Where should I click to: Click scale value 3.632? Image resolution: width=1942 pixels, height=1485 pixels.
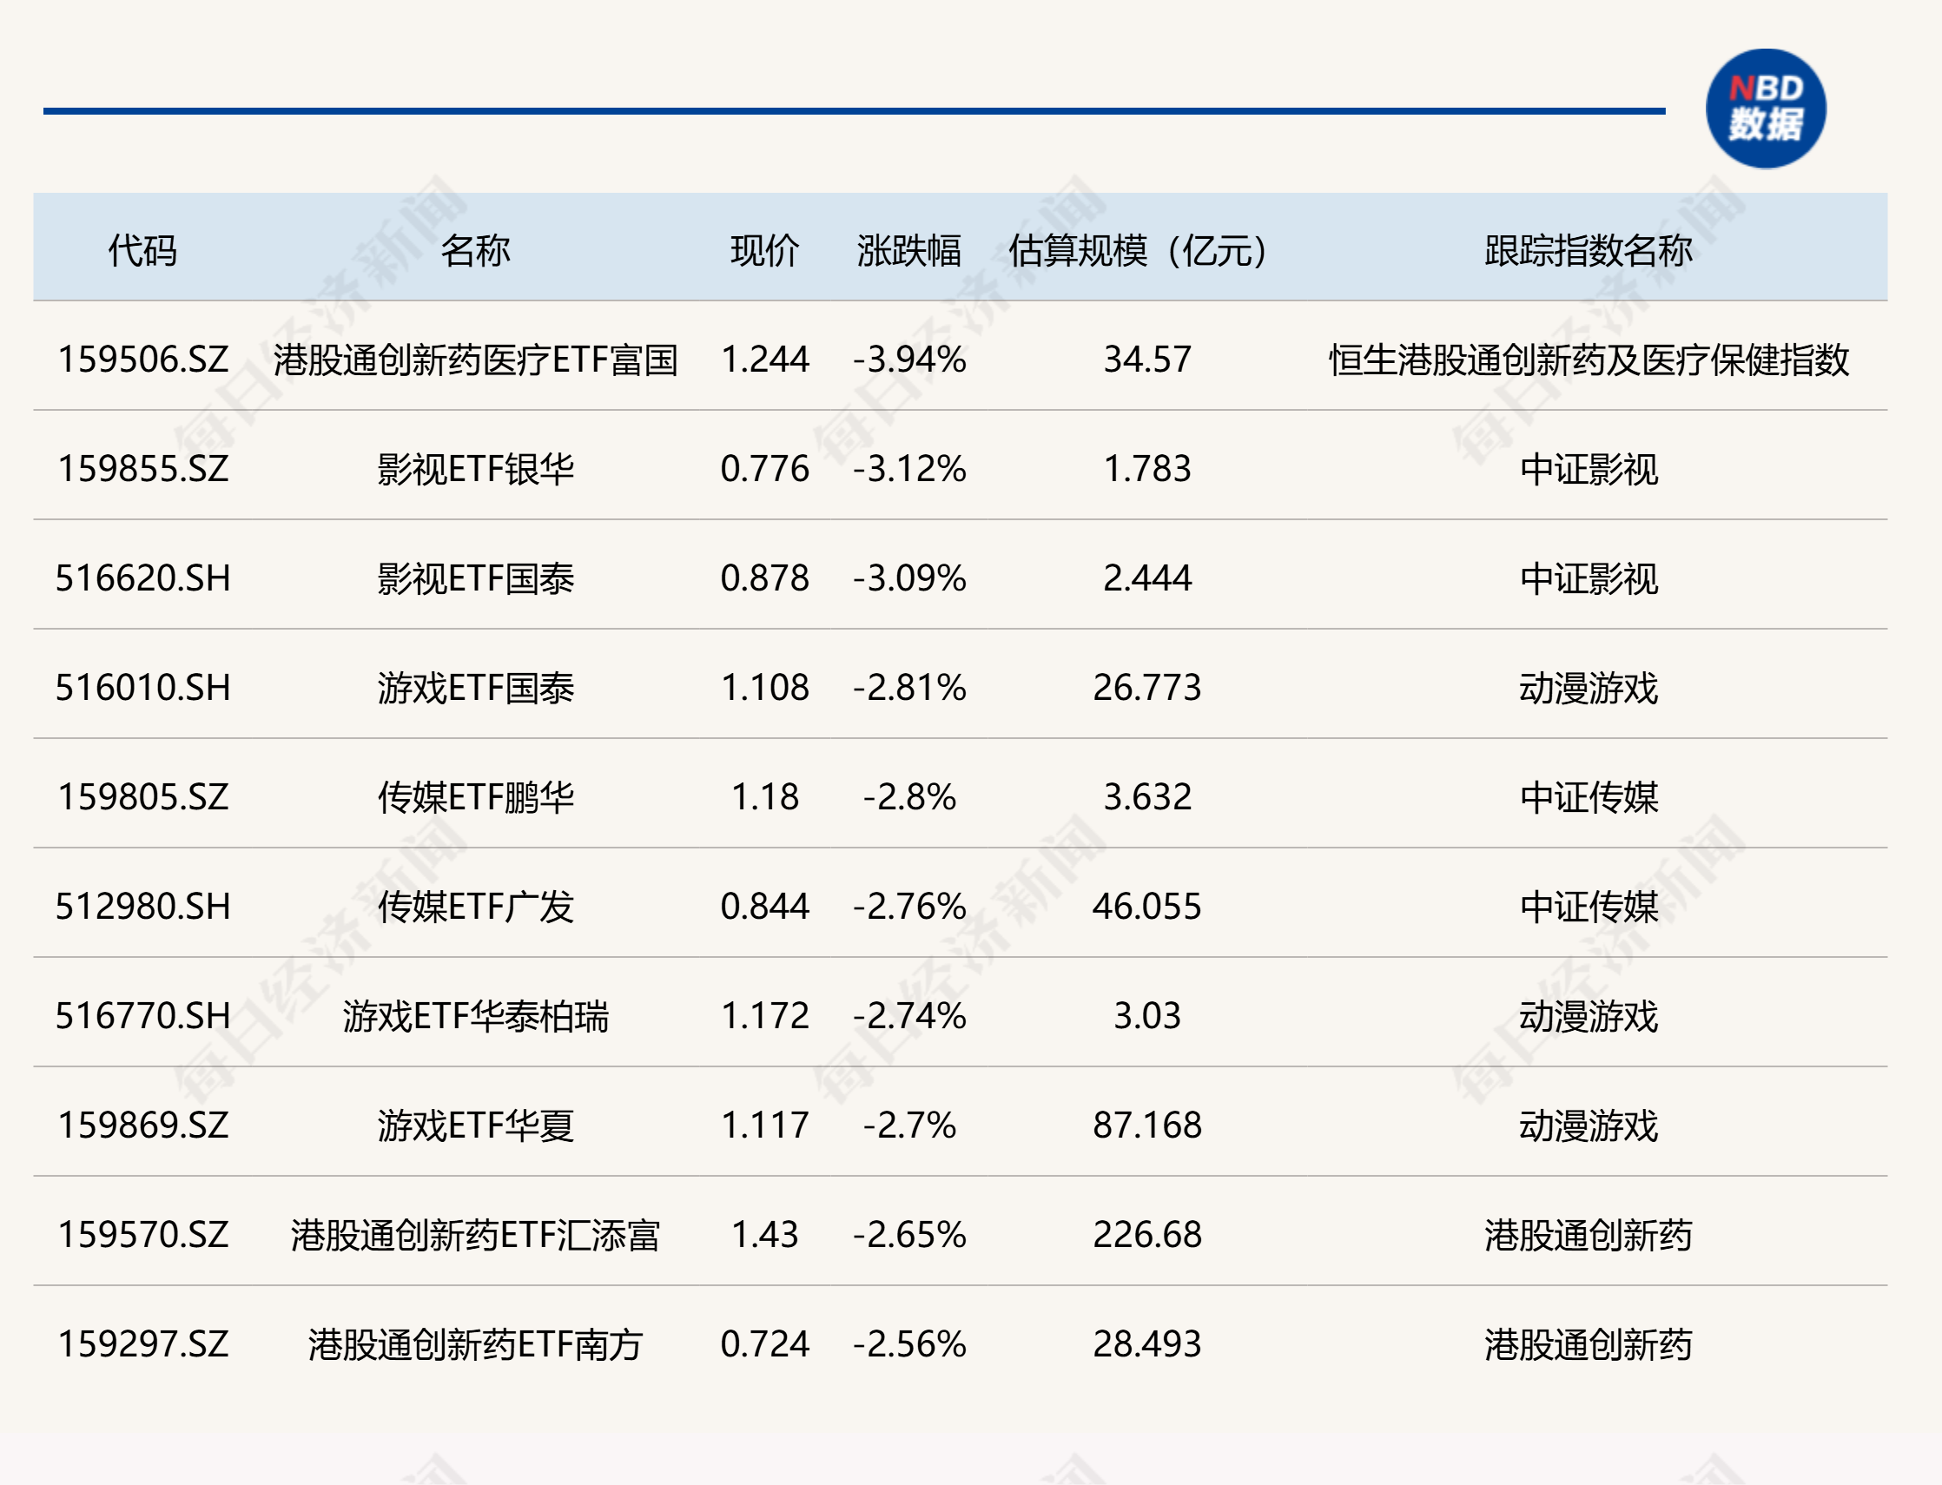pos(1146,798)
